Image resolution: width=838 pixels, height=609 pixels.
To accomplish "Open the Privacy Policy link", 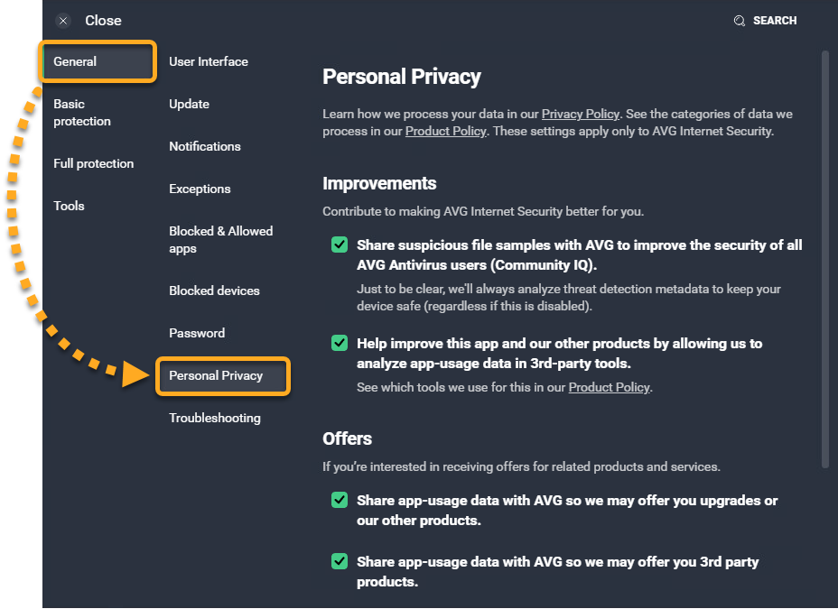I will (x=581, y=114).
